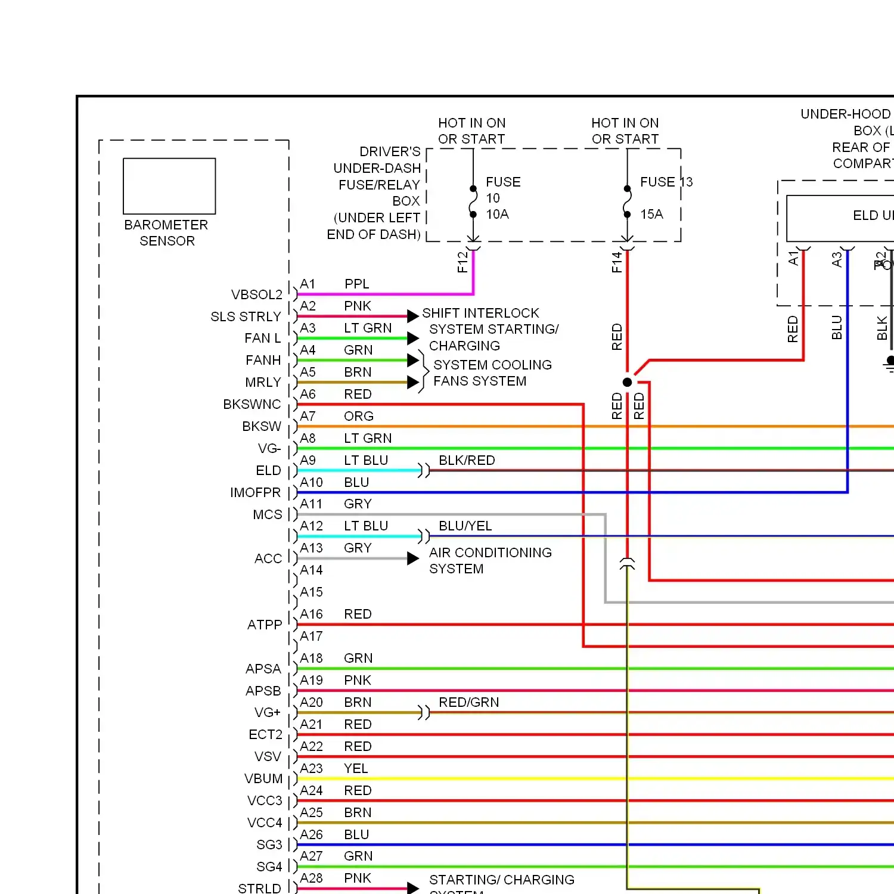The image size is (894, 894).
Task: Click the DRIVER'S UNDER-DASH FUSE/RELAY BOX label
Action: pyautogui.click(x=374, y=193)
